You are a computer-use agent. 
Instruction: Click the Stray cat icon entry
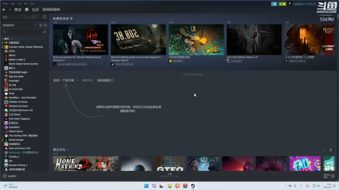[x=6, y=93]
